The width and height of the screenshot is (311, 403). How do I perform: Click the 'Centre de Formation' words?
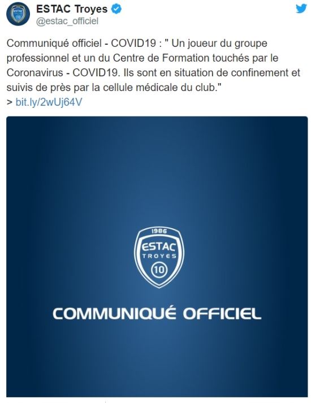pos(161,58)
